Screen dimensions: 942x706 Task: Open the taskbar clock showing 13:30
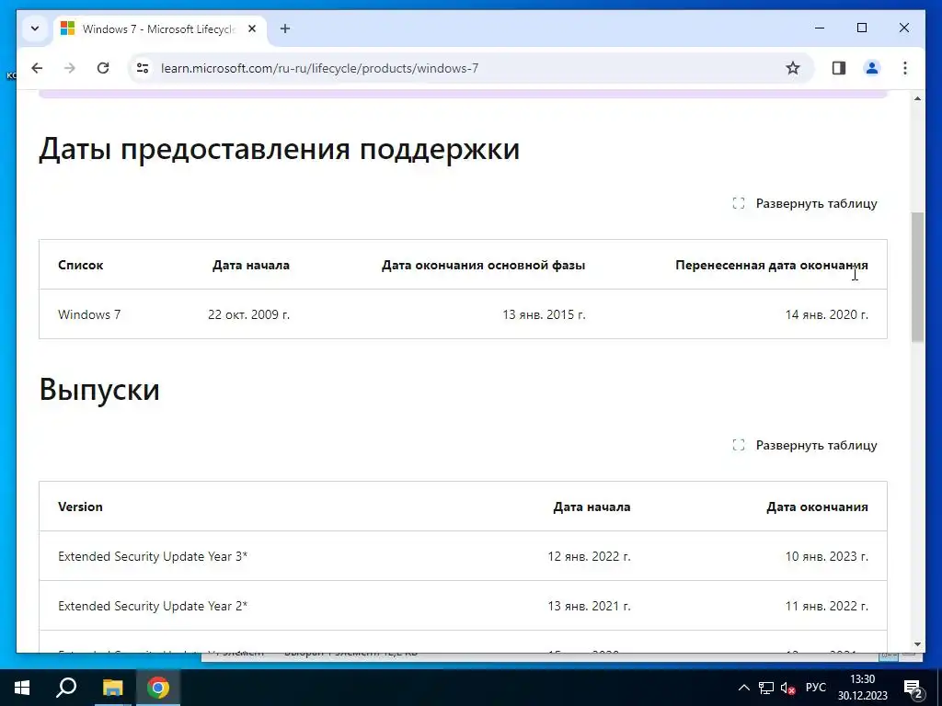click(863, 688)
